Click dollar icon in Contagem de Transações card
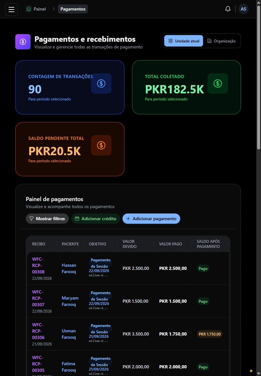 click(101, 83)
